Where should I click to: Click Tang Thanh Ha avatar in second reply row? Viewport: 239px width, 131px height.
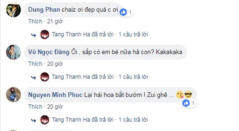point(44,77)
